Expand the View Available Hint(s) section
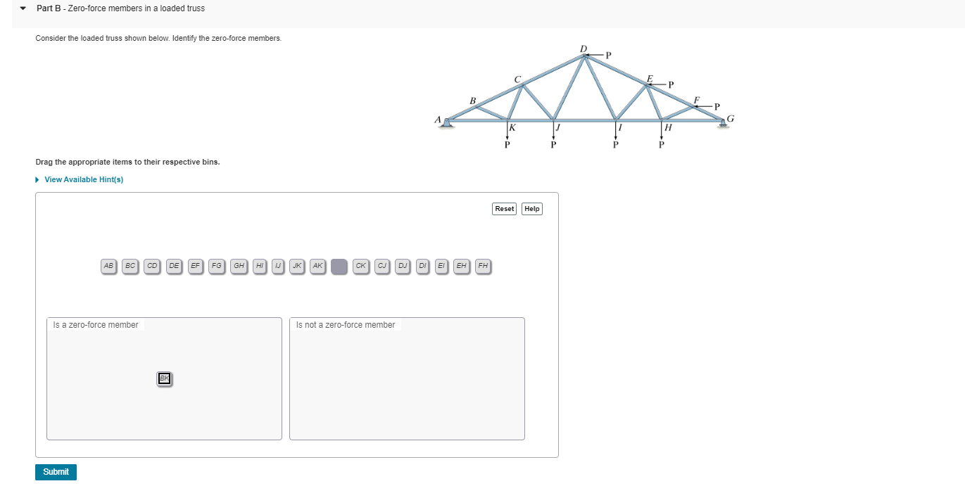This screenshot has width=965, height=486. pyautogui.click(x=84, y=179)
